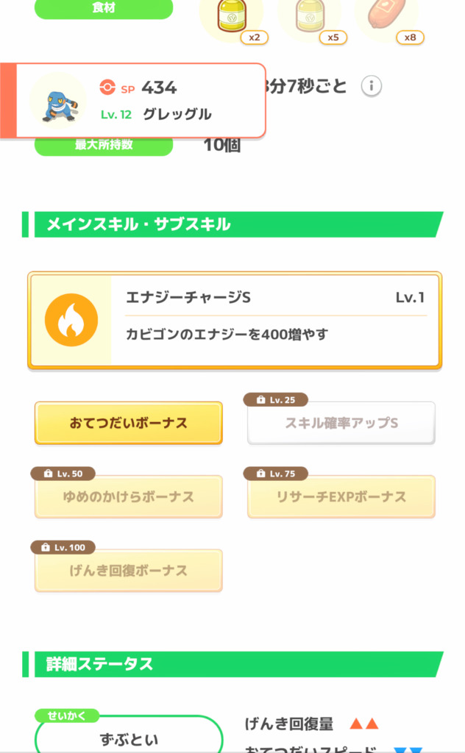Select the おてつだいボーナス sub skill
The height and width of the screenshot is (753, 465).
(x=129, y=424)
